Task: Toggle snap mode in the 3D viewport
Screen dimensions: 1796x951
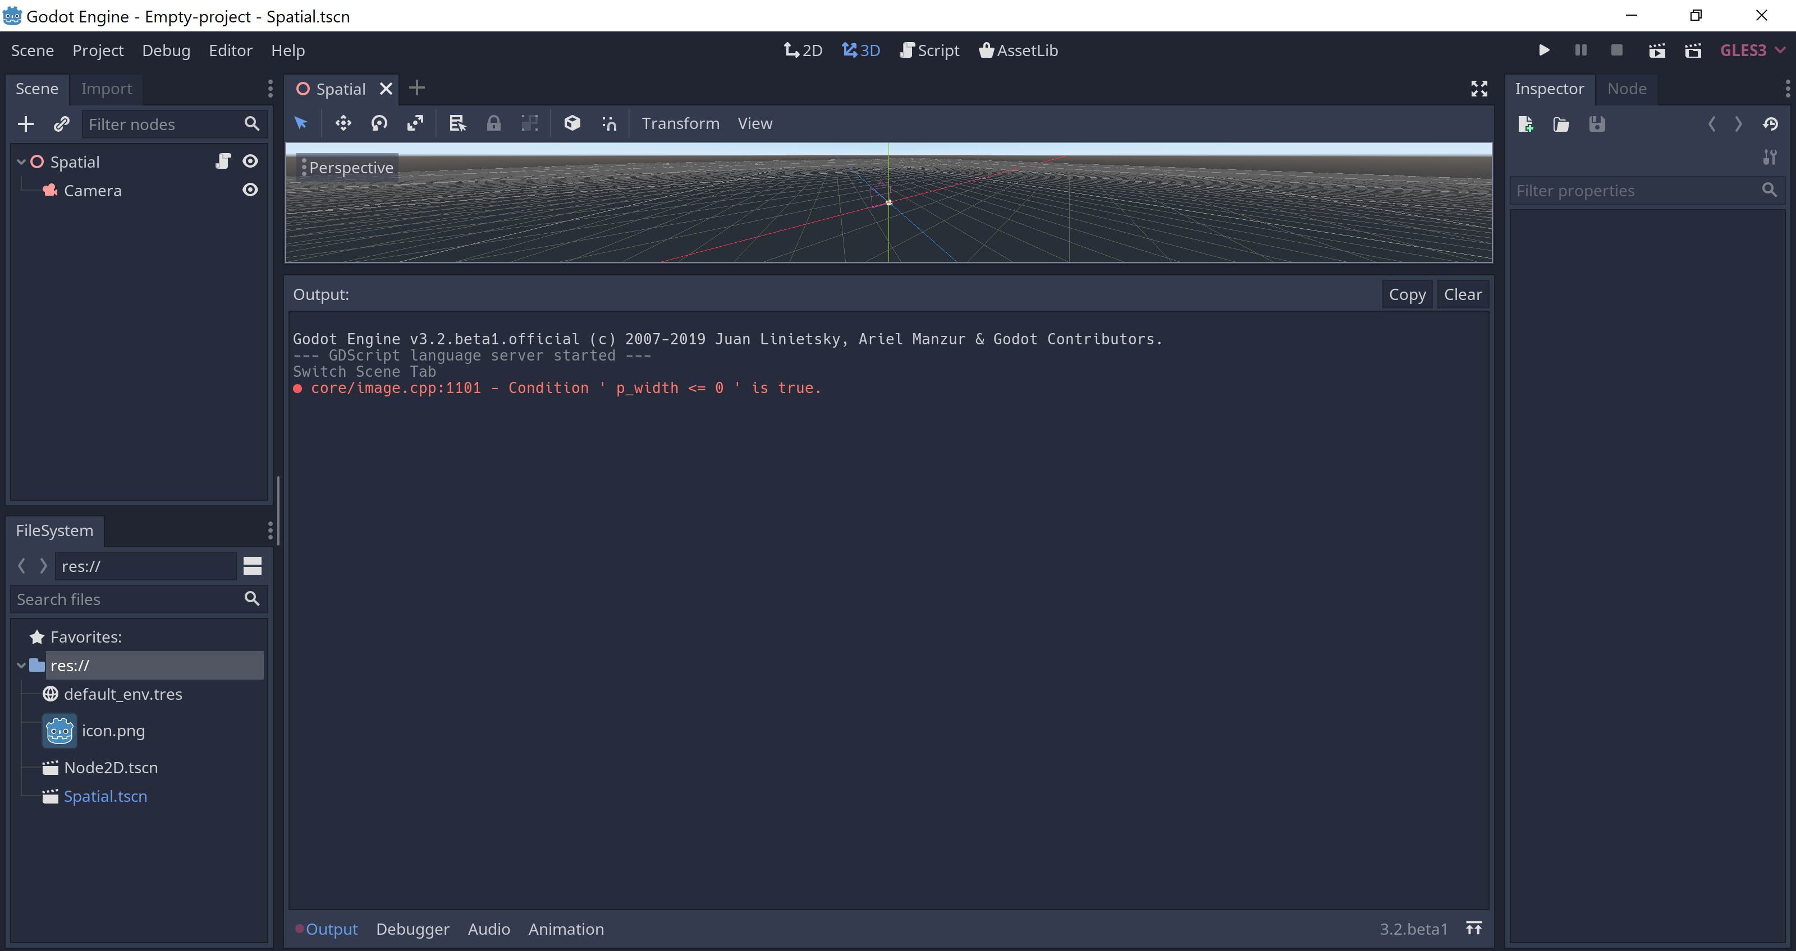Action: (608, 123)
